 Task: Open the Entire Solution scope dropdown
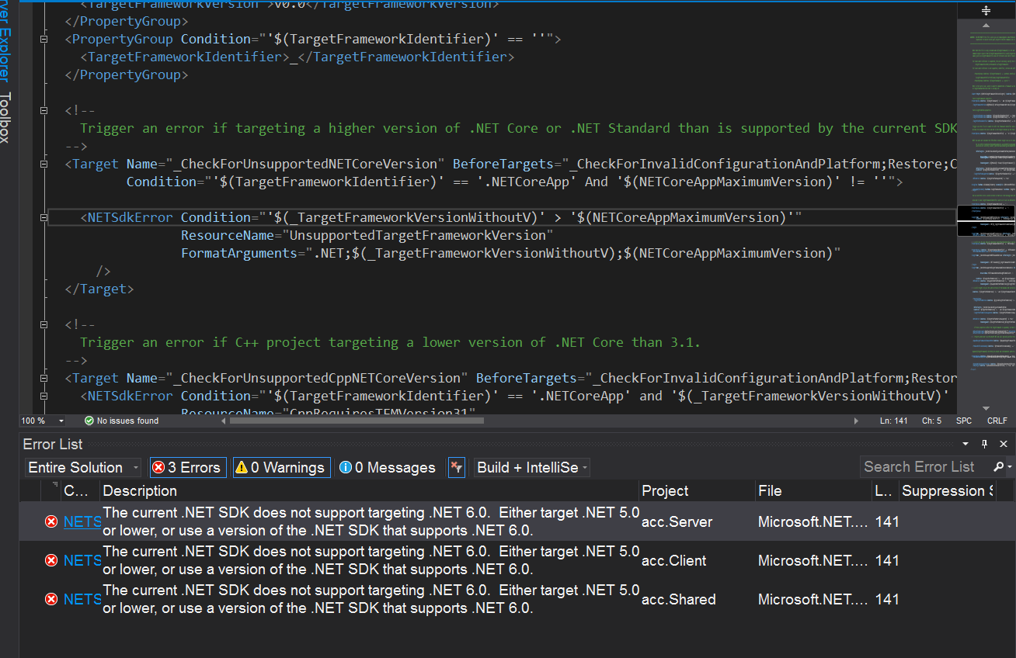(84, 467)
